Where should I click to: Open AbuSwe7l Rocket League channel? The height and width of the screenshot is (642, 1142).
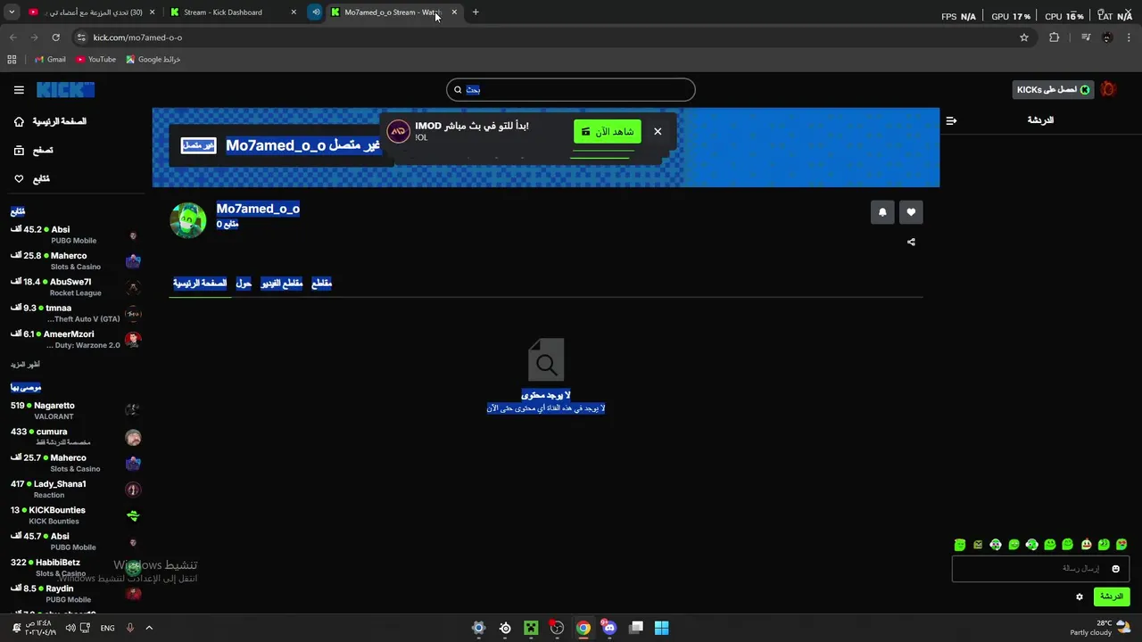[76, 287]
